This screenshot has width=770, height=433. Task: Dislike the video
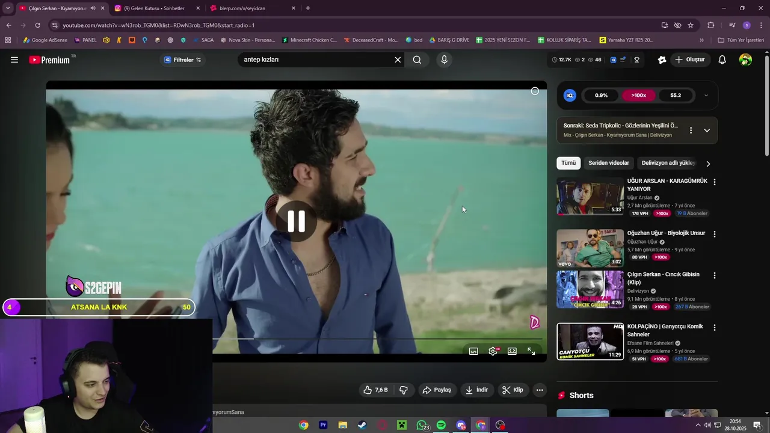pyautogui.click(x=404, y=390)
